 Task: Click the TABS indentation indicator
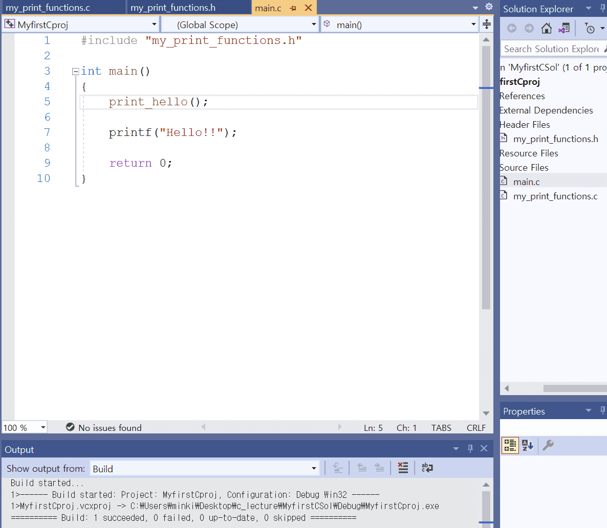coord(441,428)
